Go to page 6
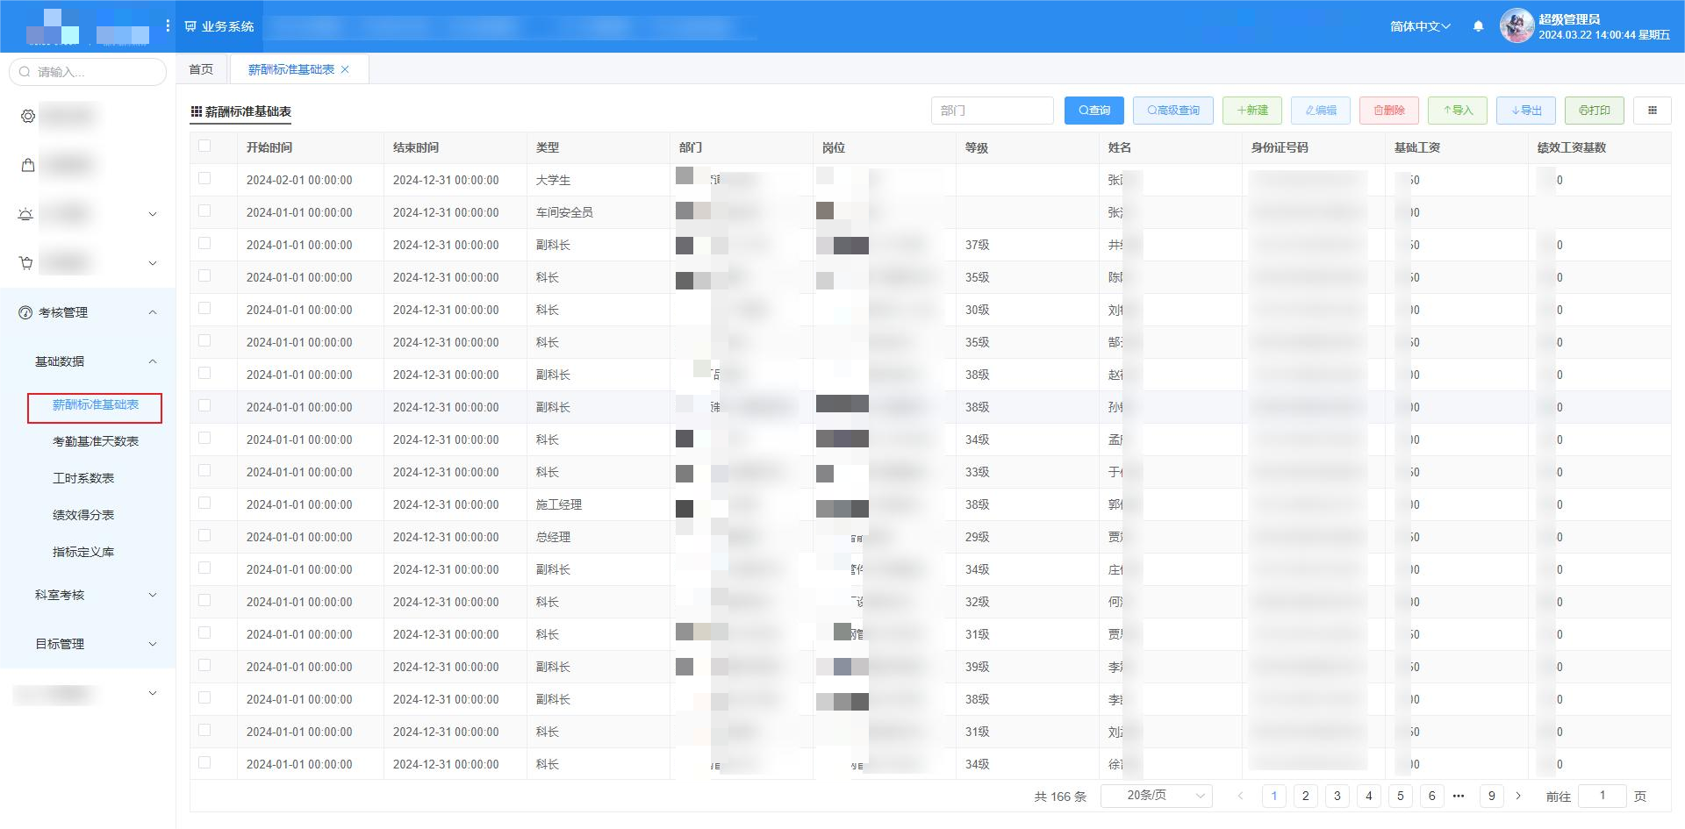 click(x=1432, y=796)
